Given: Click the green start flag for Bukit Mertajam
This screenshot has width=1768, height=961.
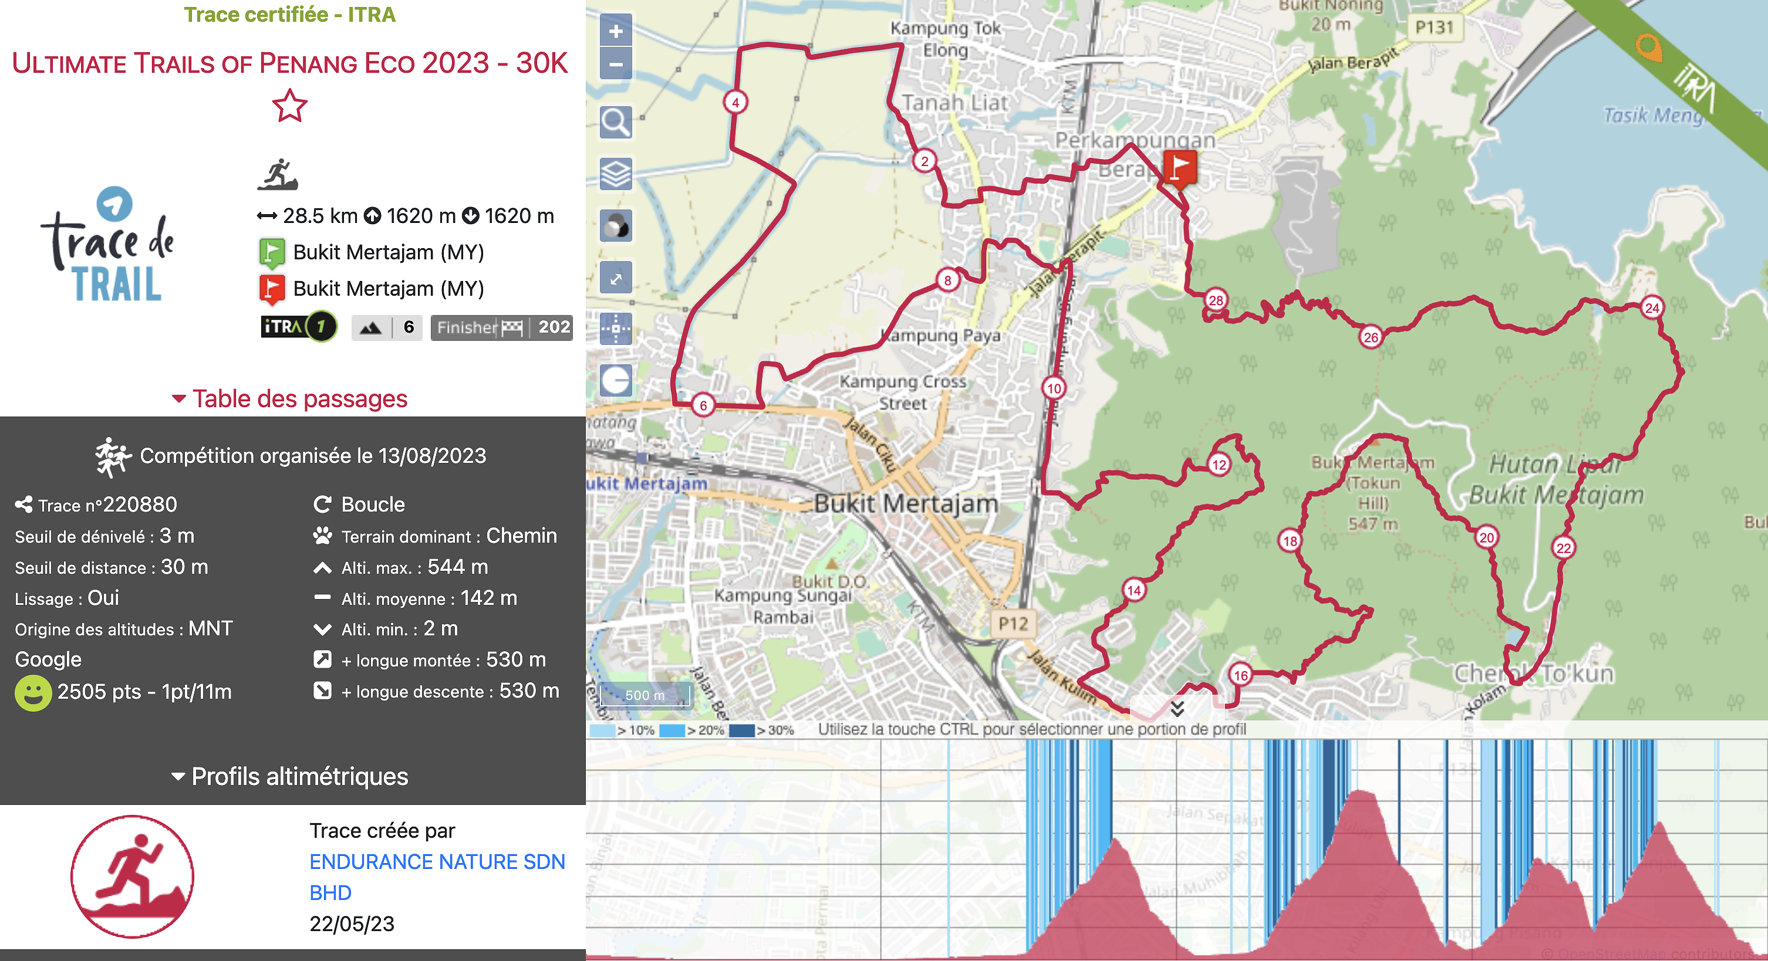Looking at the screenshot, I should click(272, 252).
